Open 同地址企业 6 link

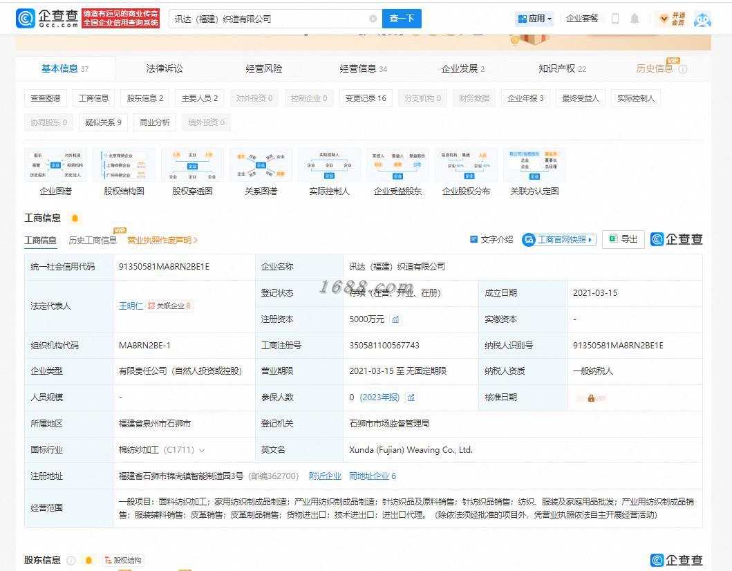pyautogui.click(x=373, y=476)
